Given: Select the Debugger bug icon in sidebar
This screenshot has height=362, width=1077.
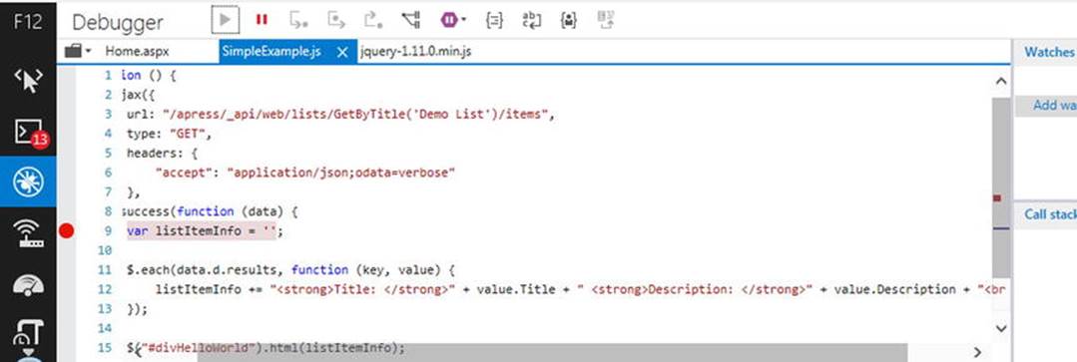Looking at the screenshot, I should tap(28, 181).
